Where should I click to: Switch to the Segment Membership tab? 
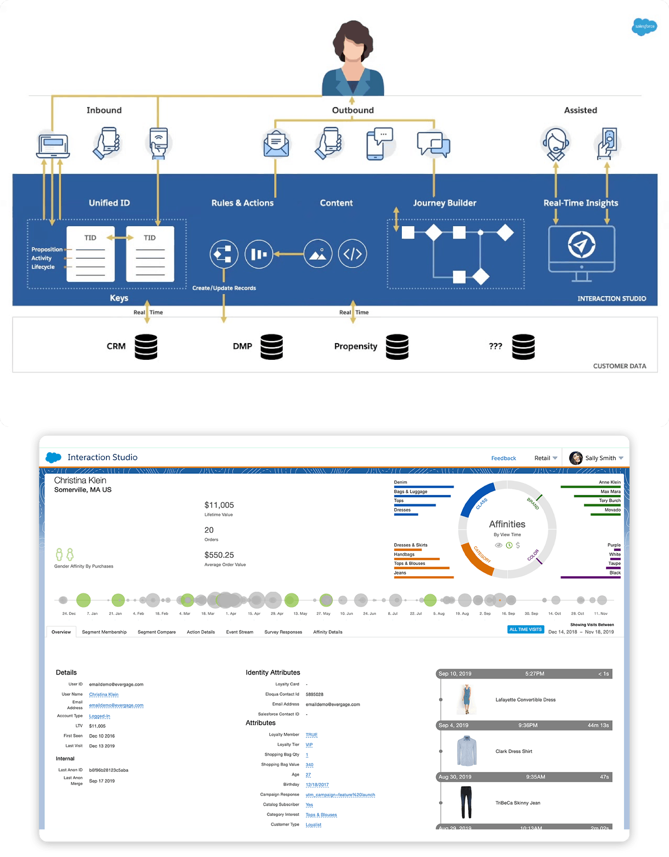coord(104,632)
